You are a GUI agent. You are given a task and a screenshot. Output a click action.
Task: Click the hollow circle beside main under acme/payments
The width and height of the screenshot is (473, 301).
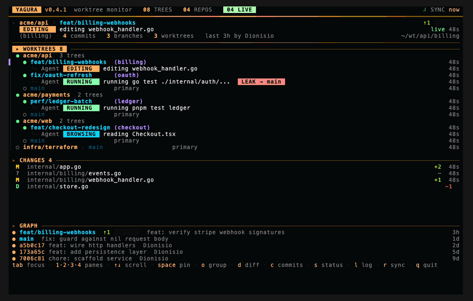click(25, 115)
